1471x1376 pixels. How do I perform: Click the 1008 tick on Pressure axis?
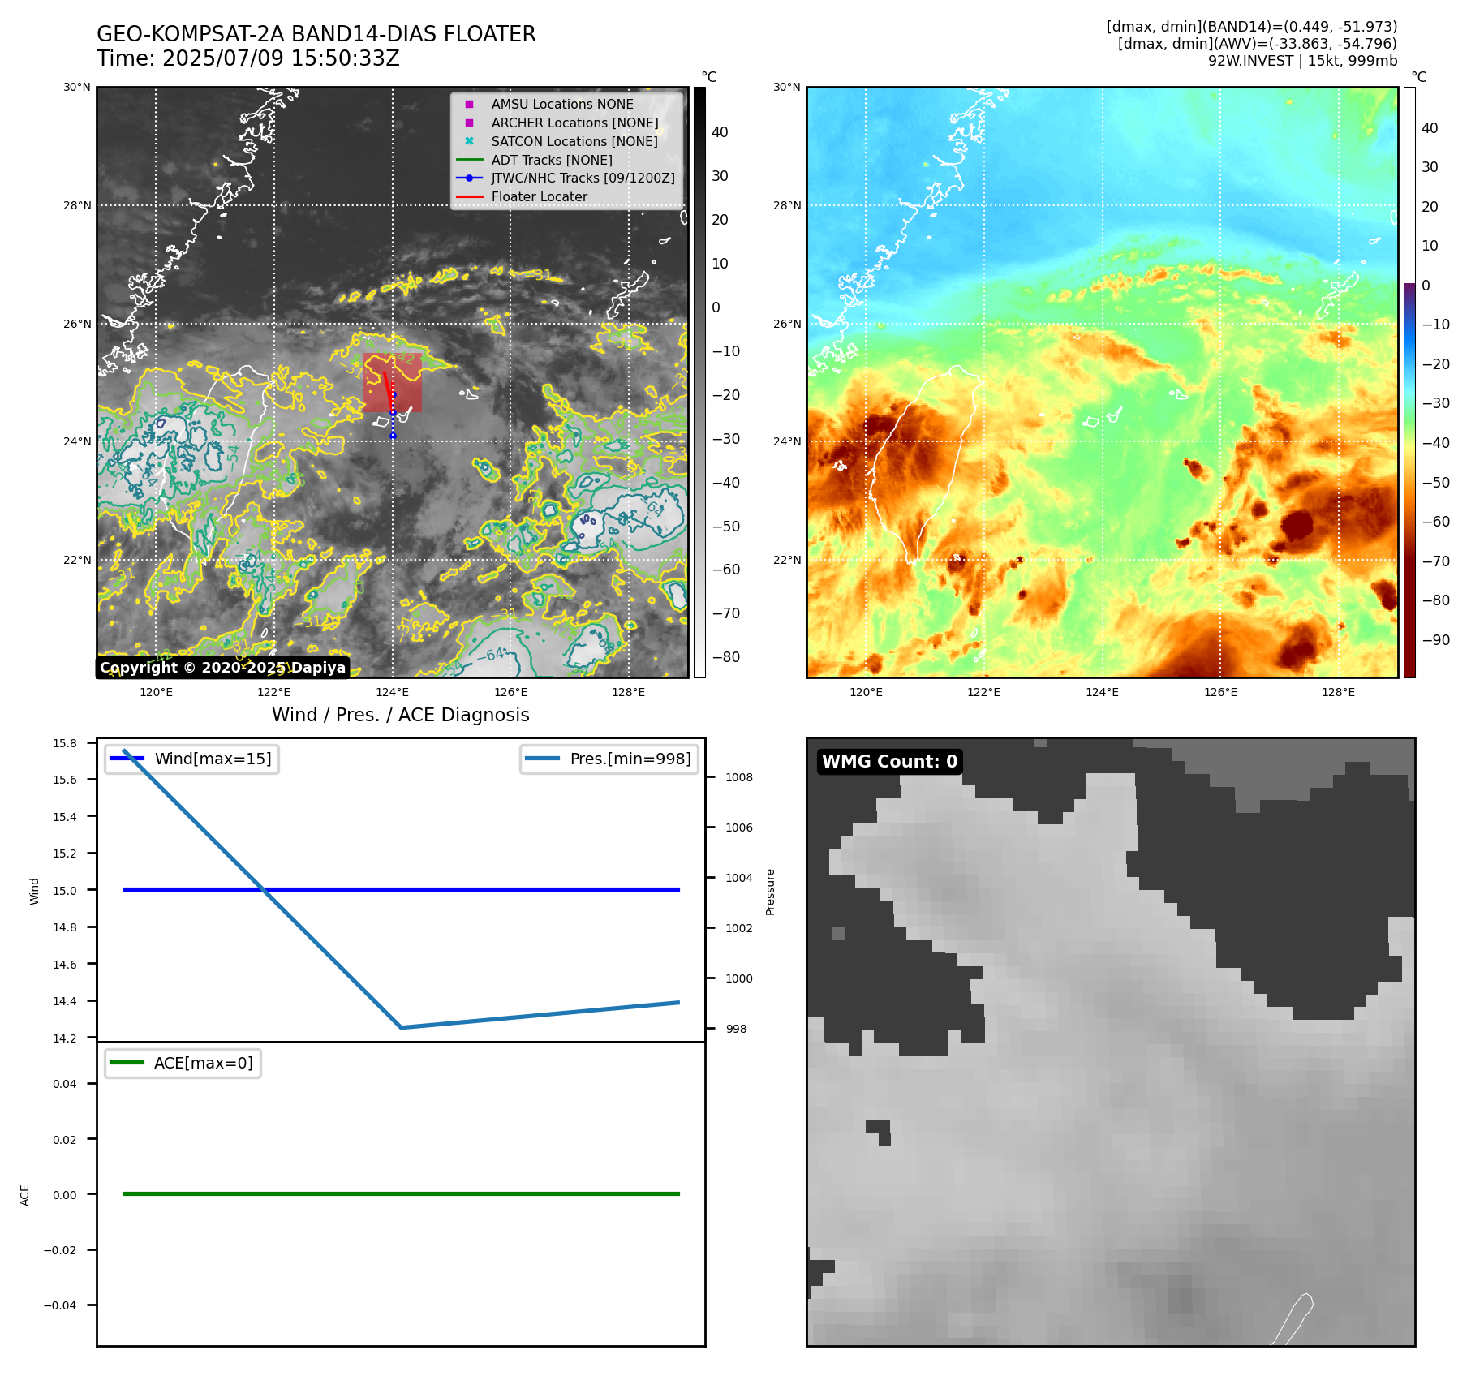click(739, 777)
